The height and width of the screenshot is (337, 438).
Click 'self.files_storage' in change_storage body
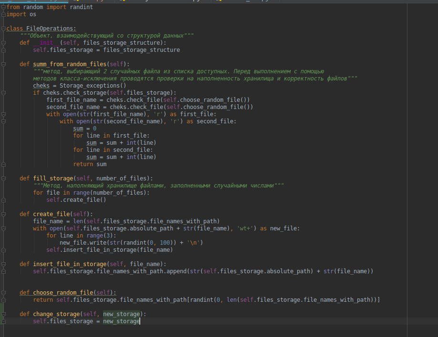coord(63,321)
